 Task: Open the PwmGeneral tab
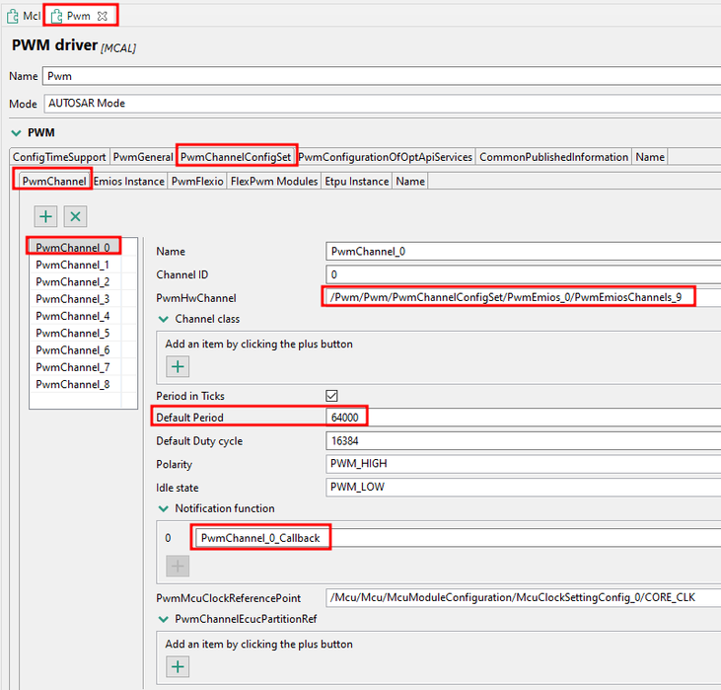click(143, 157)
